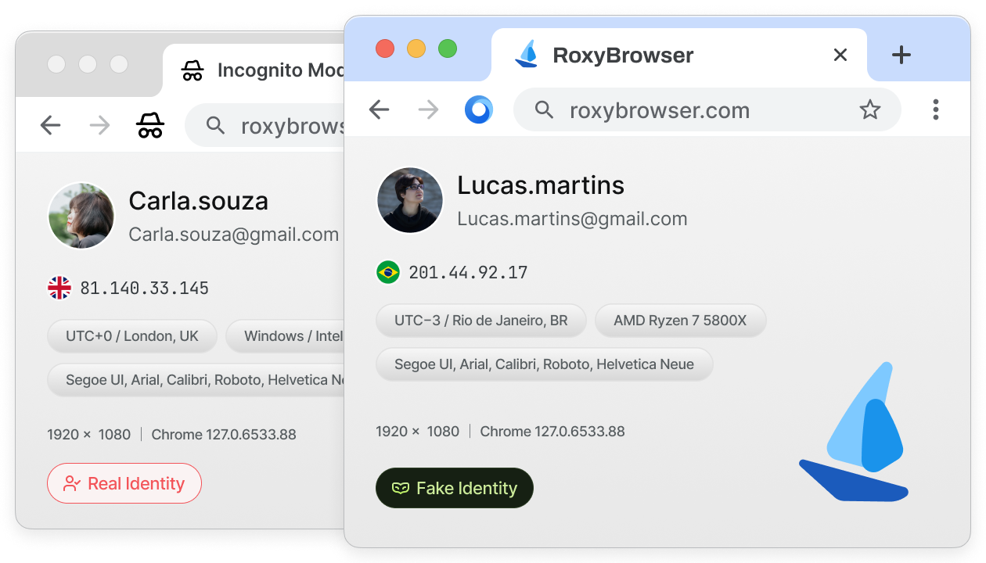986x563 pixels.
Task: Click the Carla.souza@gmail.com email
Action: click(234, 235)
